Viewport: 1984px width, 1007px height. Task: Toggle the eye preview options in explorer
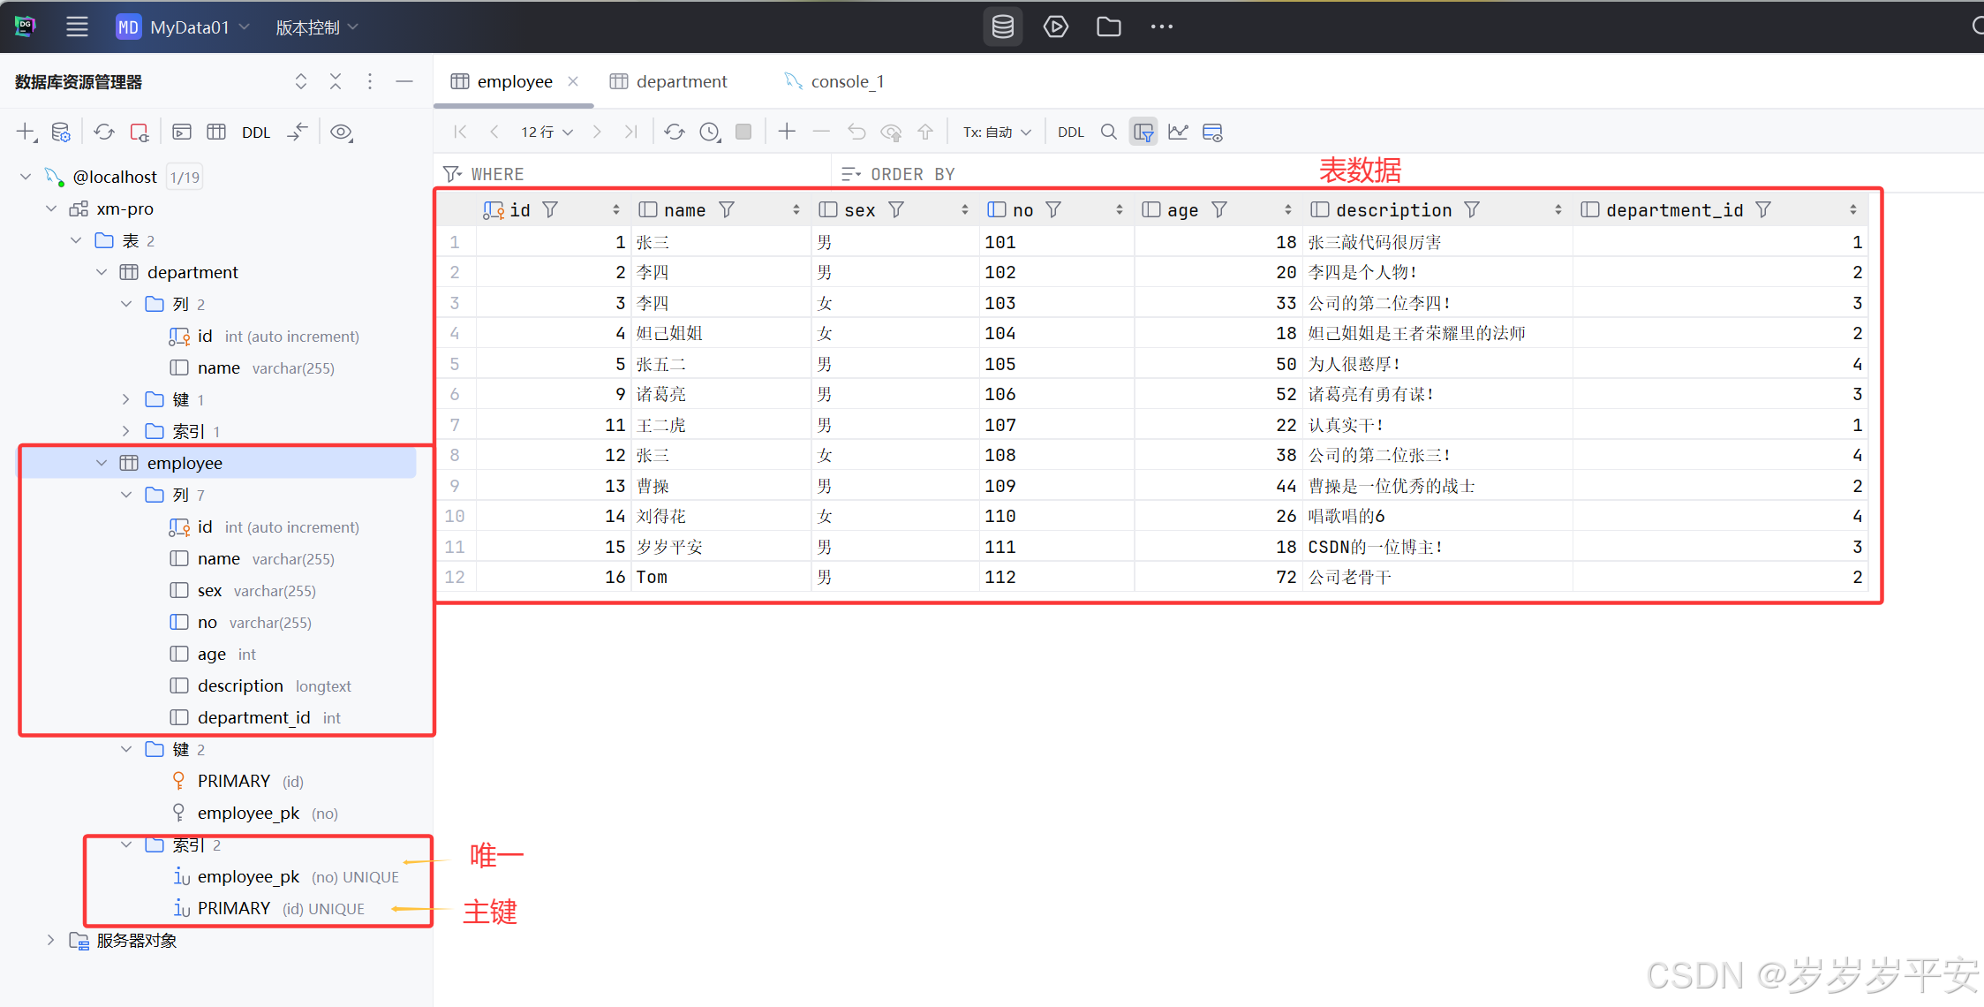342,132
